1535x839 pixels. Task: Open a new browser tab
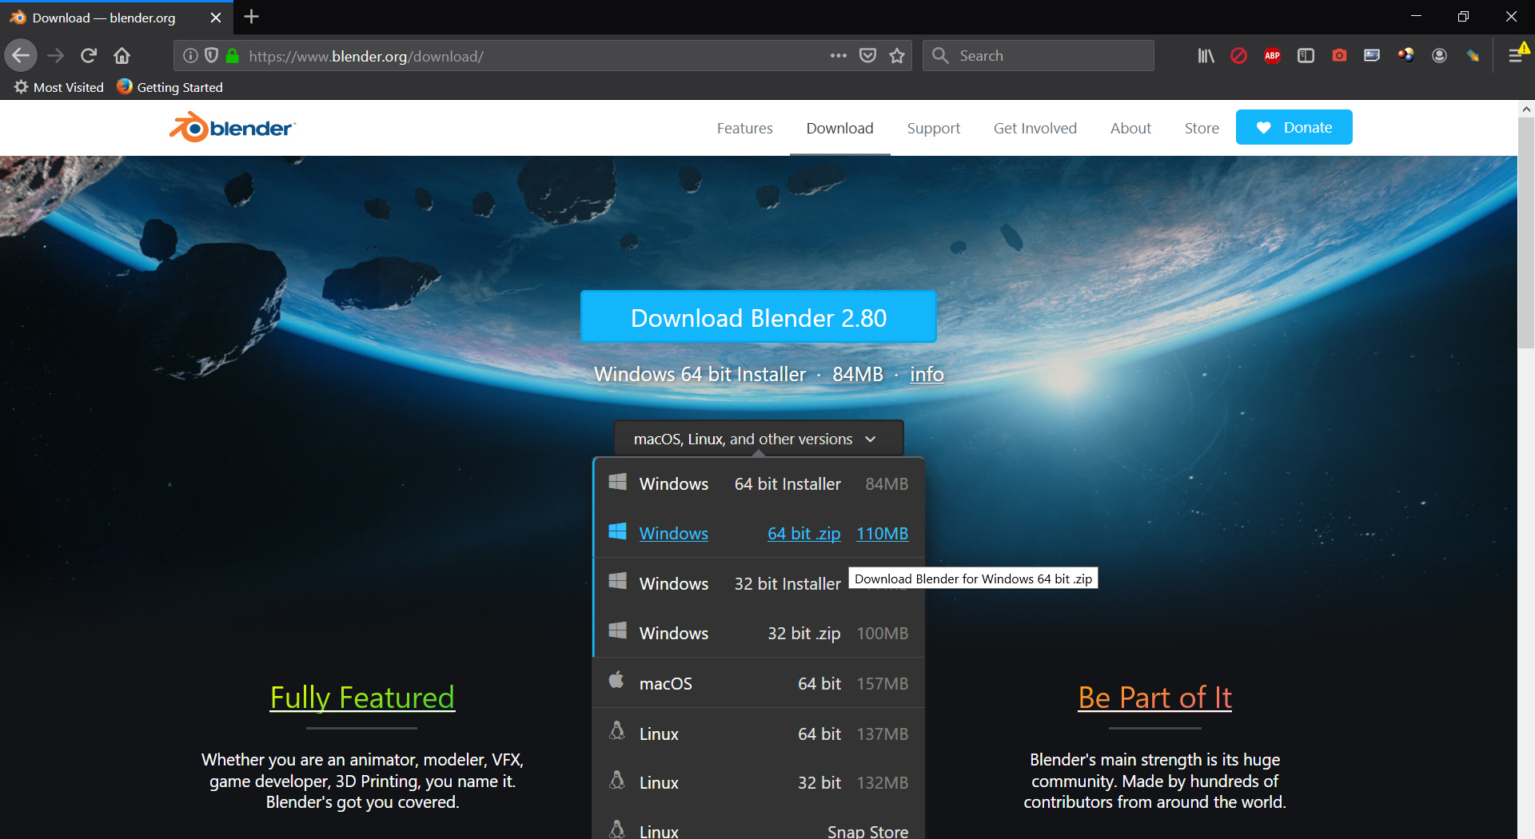[x=251, y=17]
